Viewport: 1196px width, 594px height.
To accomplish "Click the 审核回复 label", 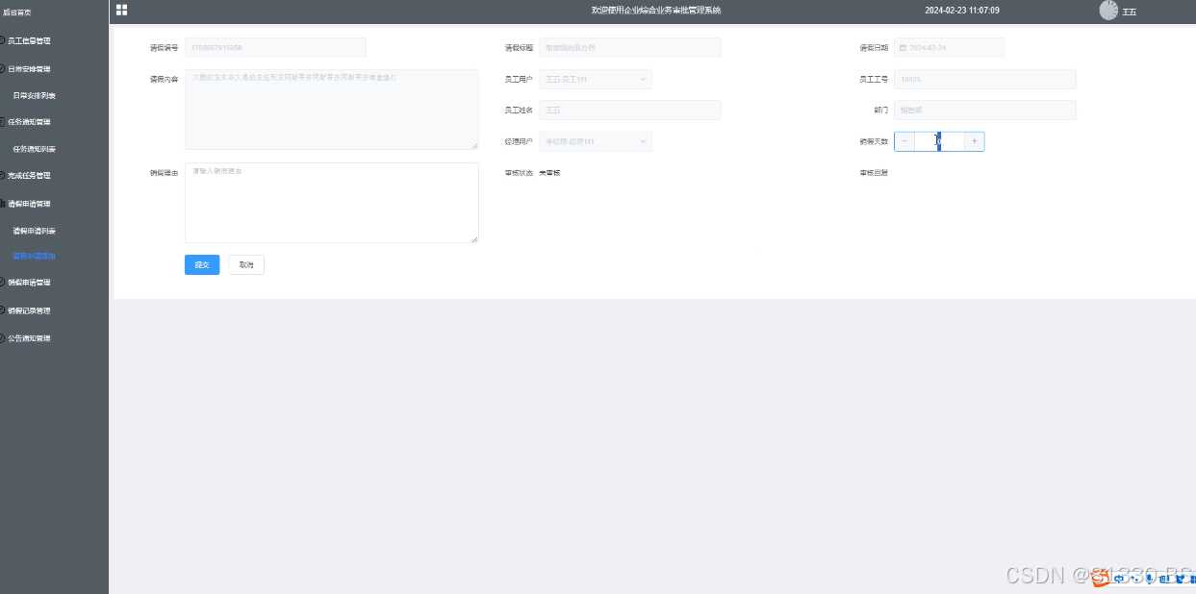I will pyautogui.click(x=874, y=173).
